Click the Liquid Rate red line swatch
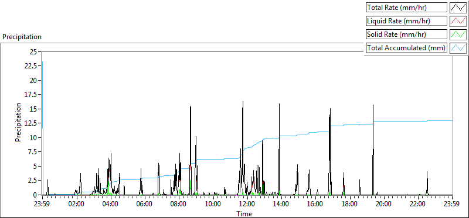 458,21
